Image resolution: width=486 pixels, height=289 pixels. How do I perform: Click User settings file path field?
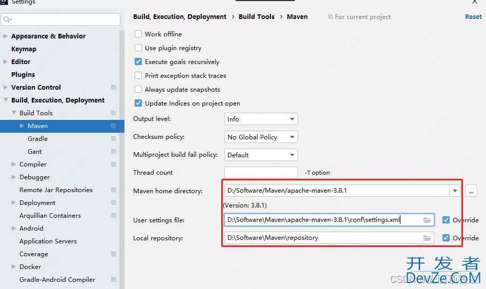click(329, 220)
